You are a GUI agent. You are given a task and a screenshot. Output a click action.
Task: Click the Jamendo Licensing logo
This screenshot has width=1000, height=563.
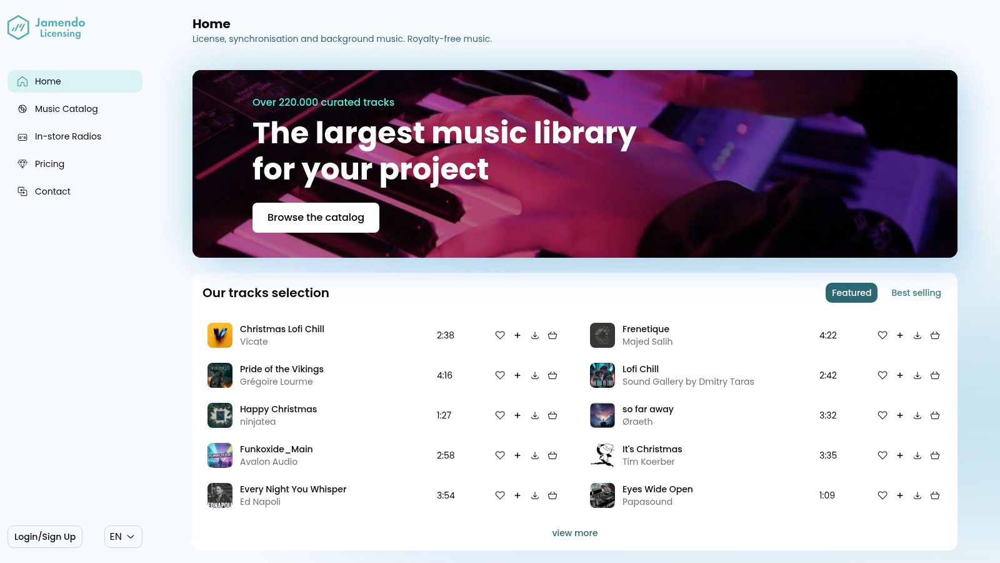click(46, 28)
